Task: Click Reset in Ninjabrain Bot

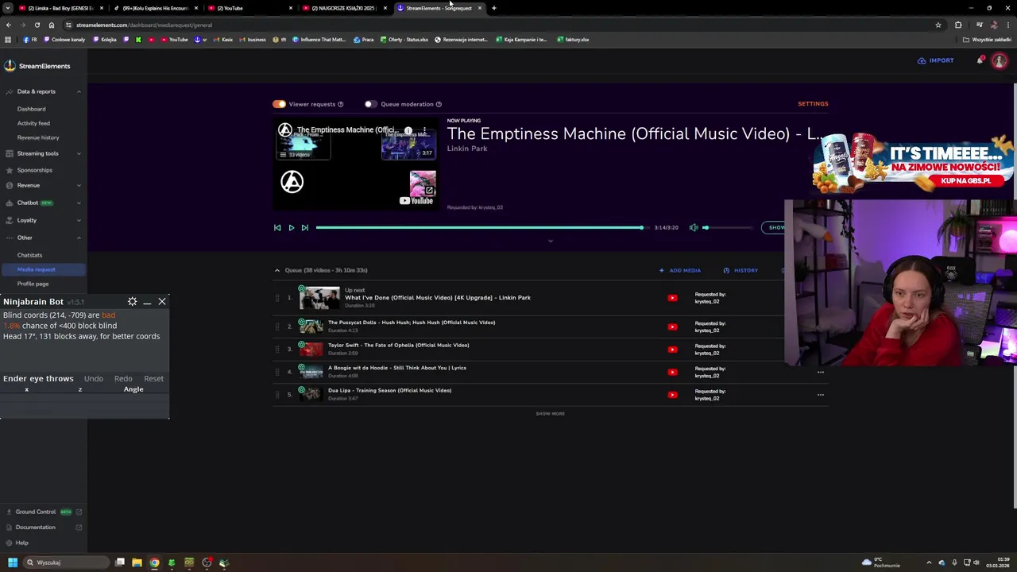Action: 153,379
